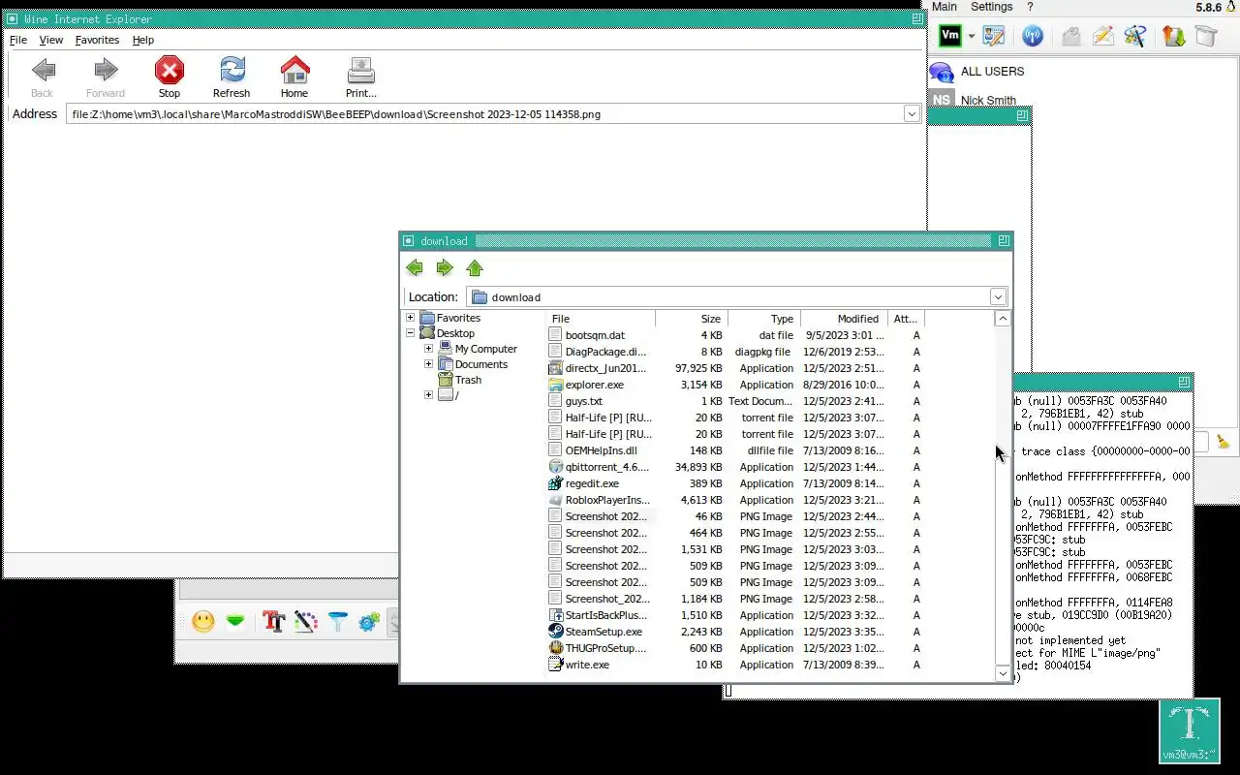The width and height of the screenshot is (1240, 775).
Task: Open the Address bar dropdown arrow
Action: (x=912, y=114)
